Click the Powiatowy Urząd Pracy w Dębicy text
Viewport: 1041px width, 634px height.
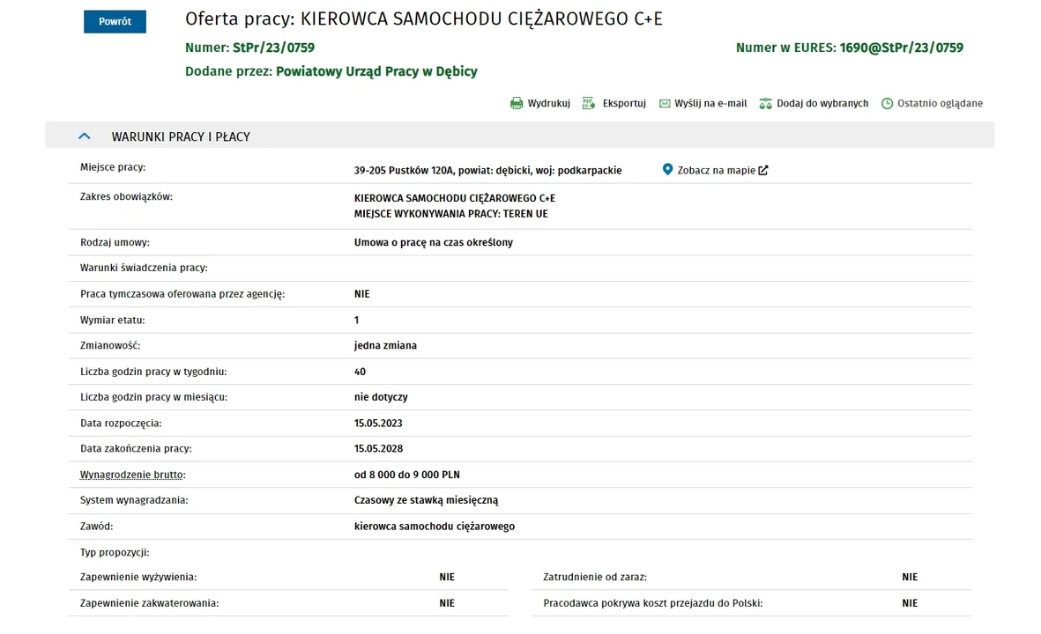coord(376,71)
